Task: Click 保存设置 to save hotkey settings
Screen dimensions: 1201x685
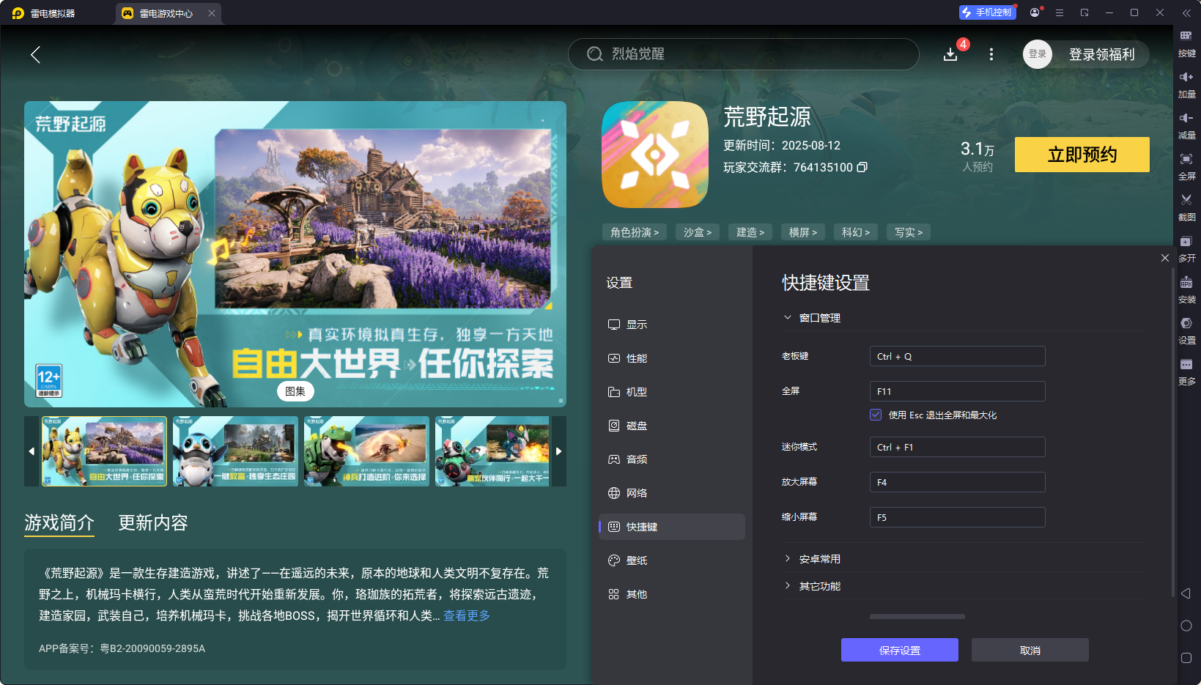Action: pos(900,650)
